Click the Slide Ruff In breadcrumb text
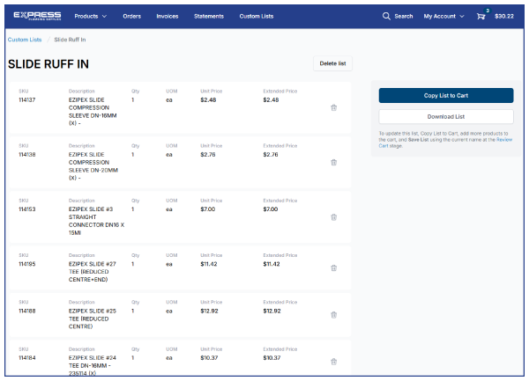 pyautogui.click(x=70, y=40)
